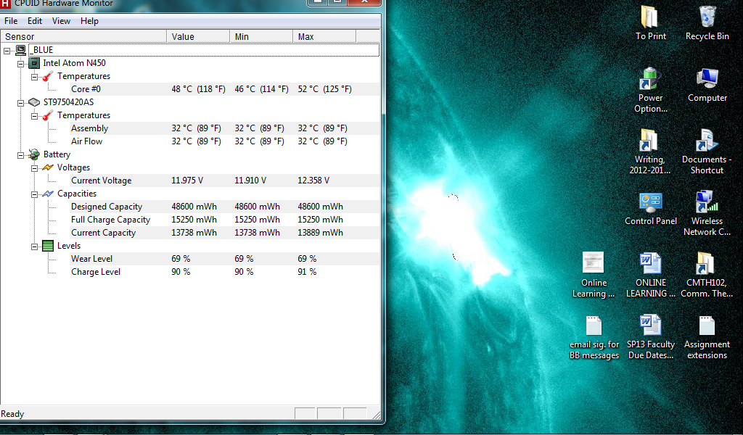
Task: Collapse the _BLUE computer tree node
Action: 7,51
